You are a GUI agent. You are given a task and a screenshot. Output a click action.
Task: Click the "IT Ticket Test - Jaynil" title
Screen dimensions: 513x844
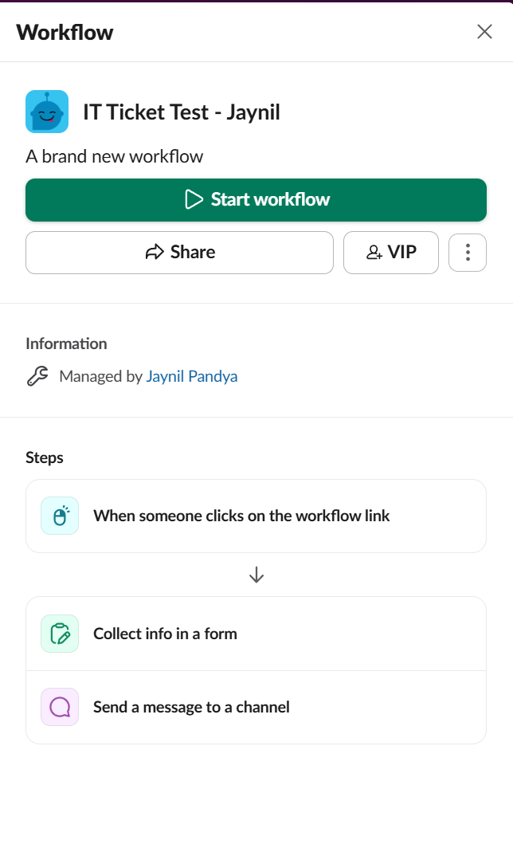pyautogui.click(x=181, y=112)
